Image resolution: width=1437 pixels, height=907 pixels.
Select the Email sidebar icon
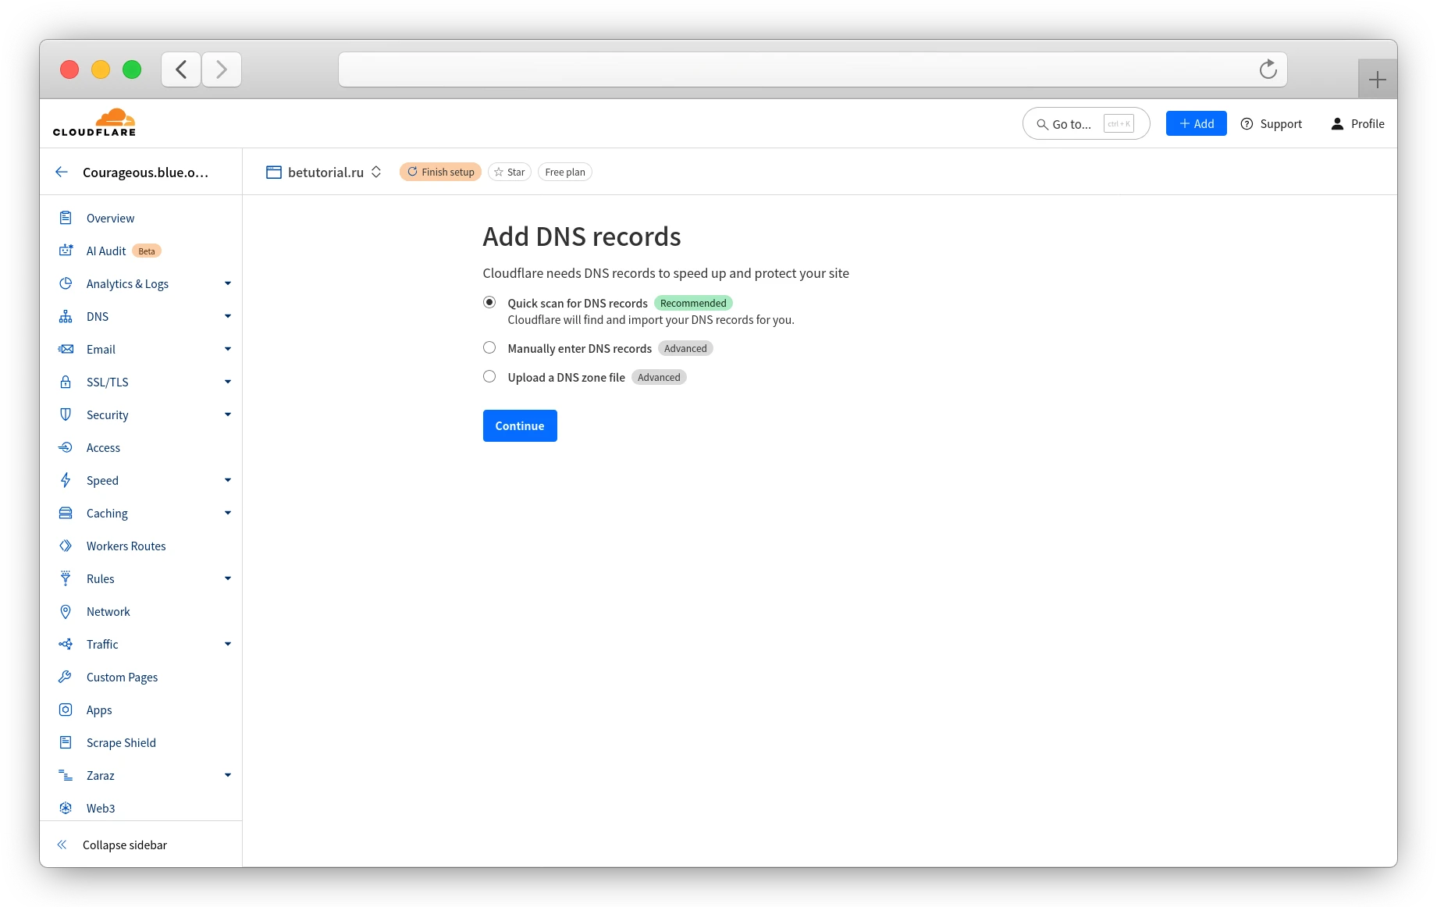[66, 349]
